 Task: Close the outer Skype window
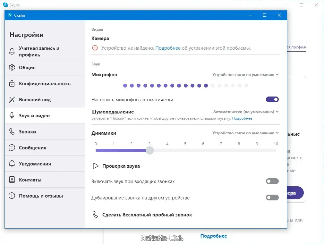click(316, 5)
